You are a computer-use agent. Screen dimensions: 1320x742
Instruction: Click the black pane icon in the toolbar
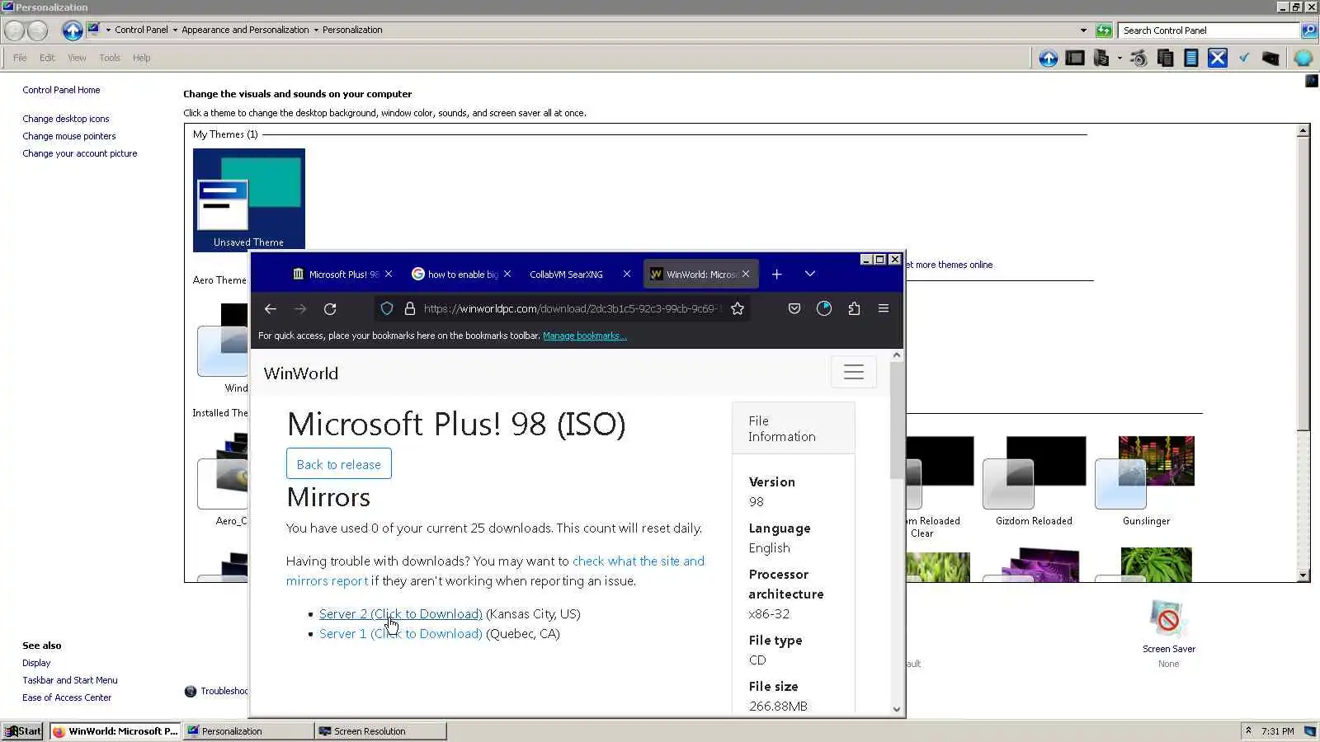(x=1075, y=58)
